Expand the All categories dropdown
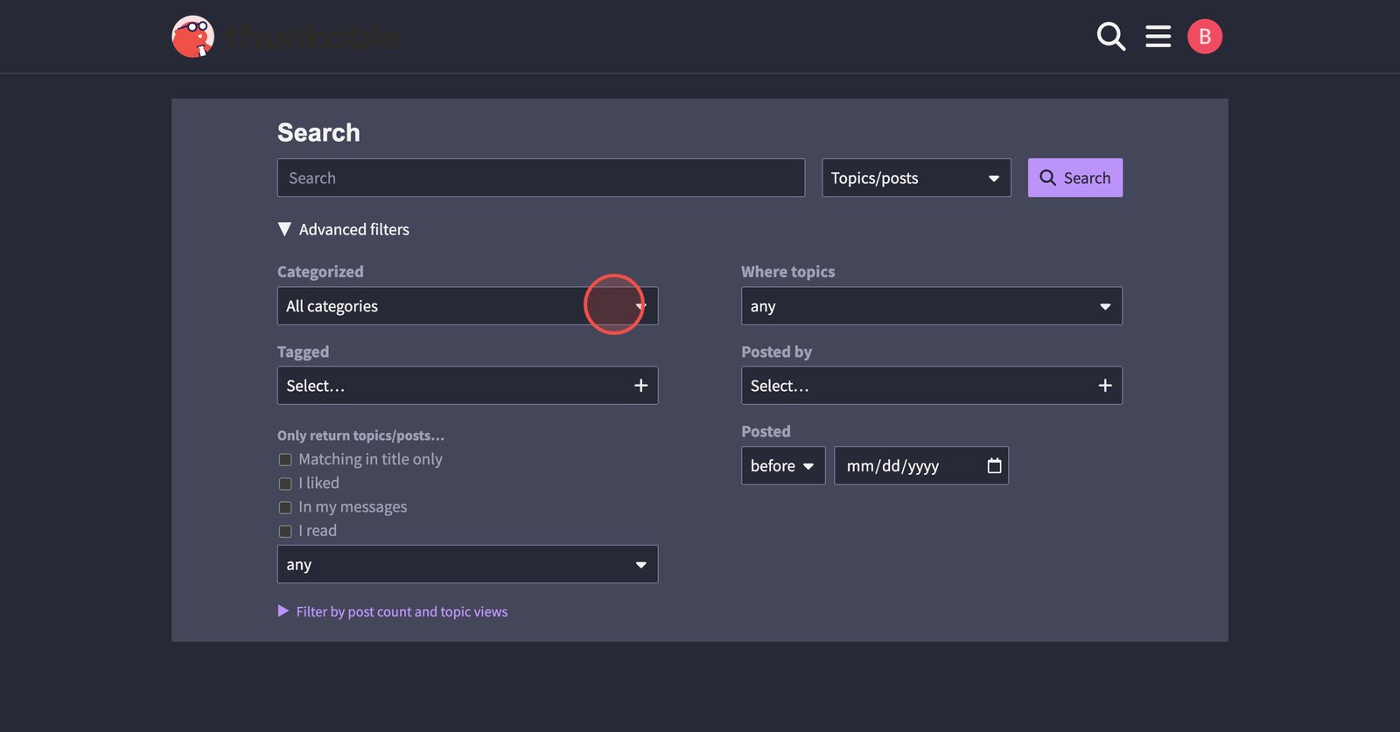The image size is (1400, 732). coord(467,306)
